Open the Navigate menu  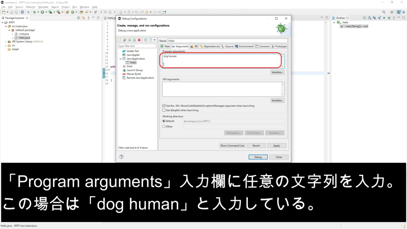pyautogui.click(x=43, y=7)
